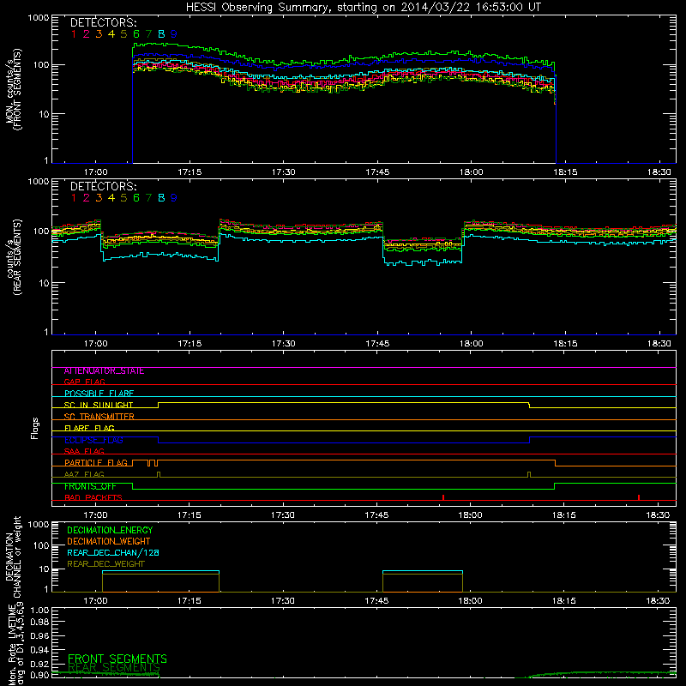Image resolution: width=686 pixels, height=686 pixels.
Task: Click 18:00 tick under the Flags plot
Action: [470, 515]
